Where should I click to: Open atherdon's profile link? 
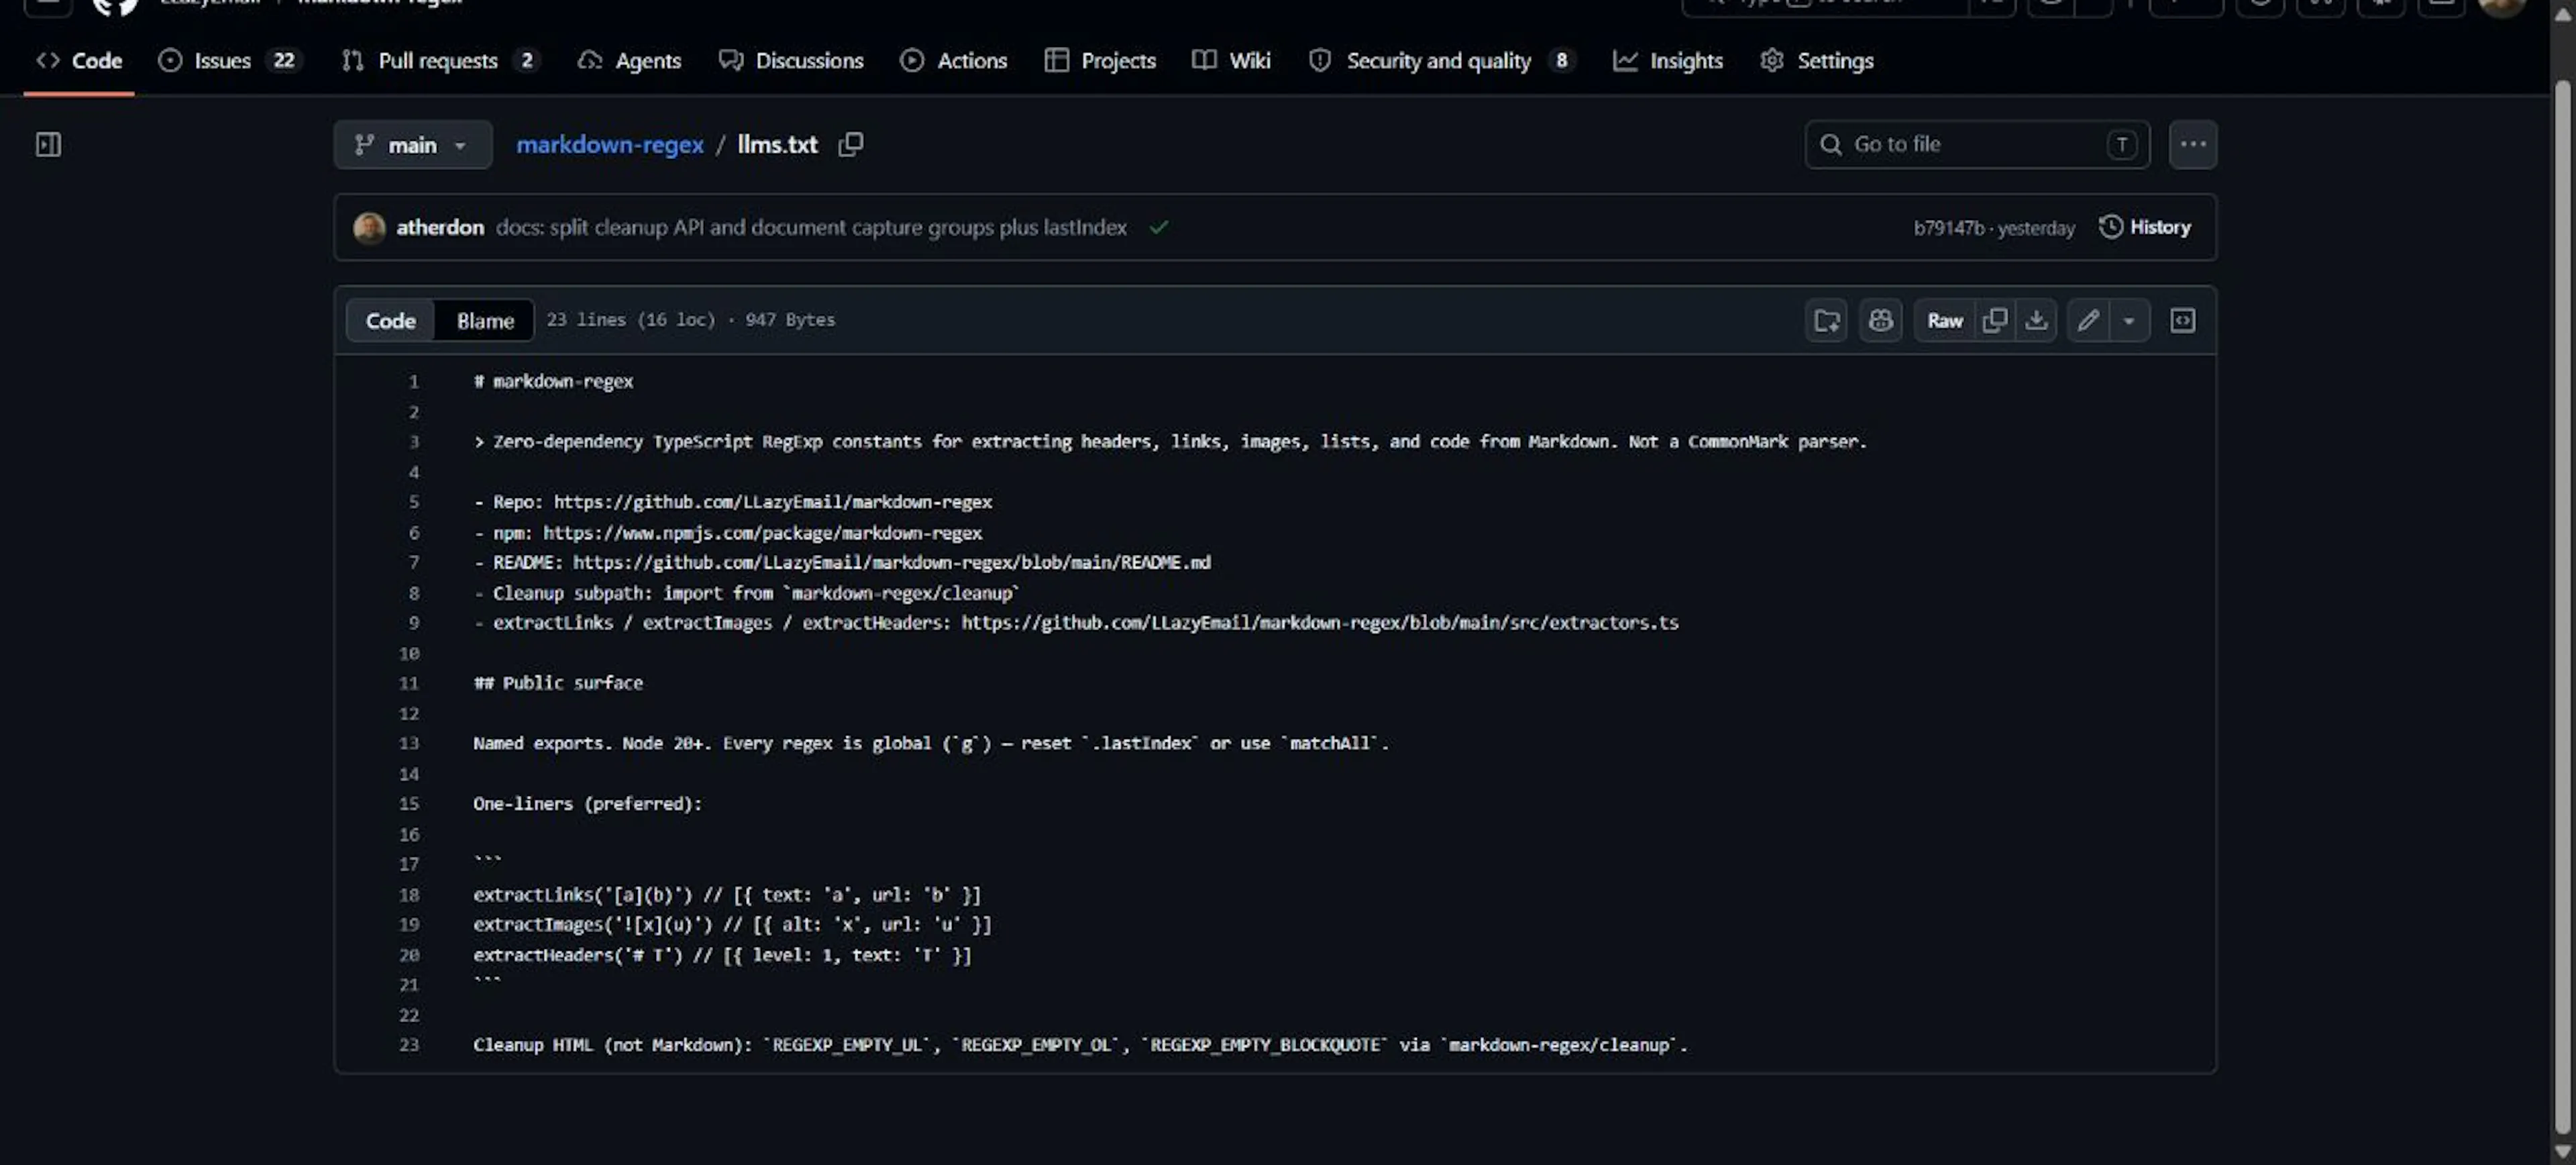tap(440, 227)
